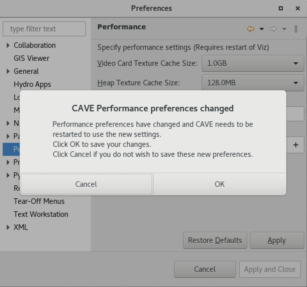Screen dimensions: 307x287
Task: Close the Preferences window
Action: (298, 8)
